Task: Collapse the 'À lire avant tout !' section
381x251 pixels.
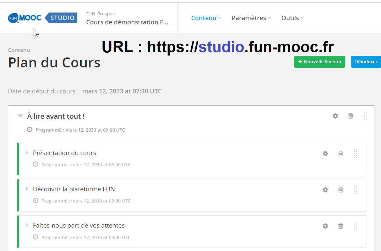Action: 20,116
